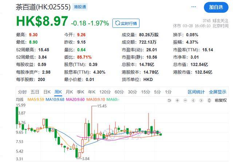Click the three-dot more options icon
This screenshot has width=233, height=162.
[193, 7]
